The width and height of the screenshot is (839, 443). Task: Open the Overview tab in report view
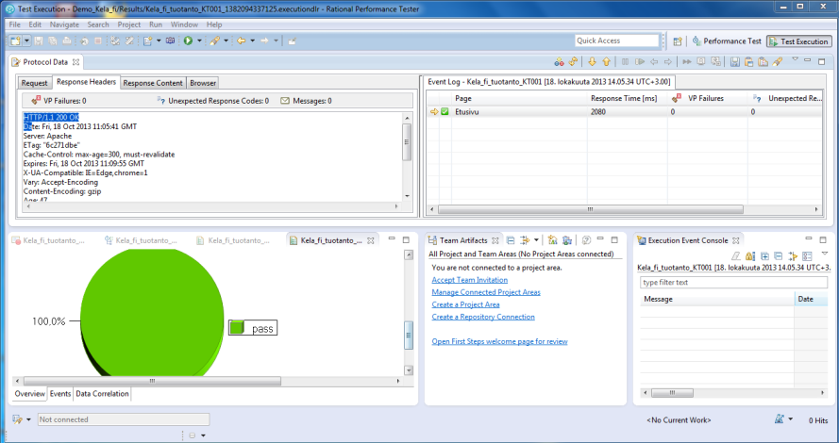(29, 394)
